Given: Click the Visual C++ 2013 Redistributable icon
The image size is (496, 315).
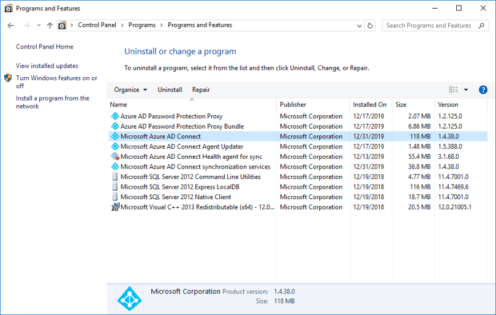Looking at the screenshot, I should click(x=115, y=207).
